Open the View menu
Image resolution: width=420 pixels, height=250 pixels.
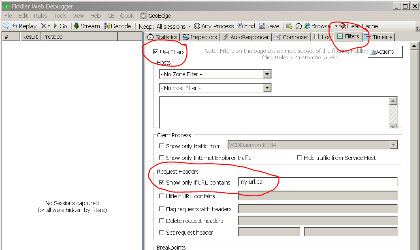79,16
